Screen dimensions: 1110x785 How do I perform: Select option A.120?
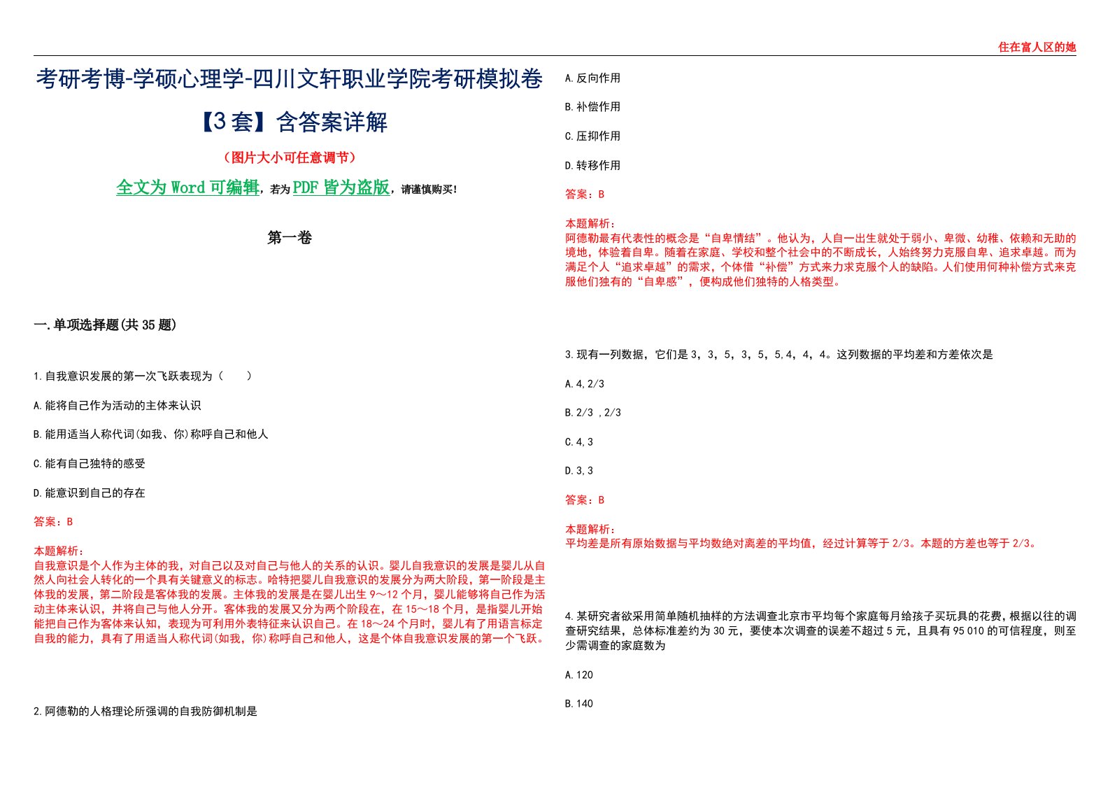[578, 675]
